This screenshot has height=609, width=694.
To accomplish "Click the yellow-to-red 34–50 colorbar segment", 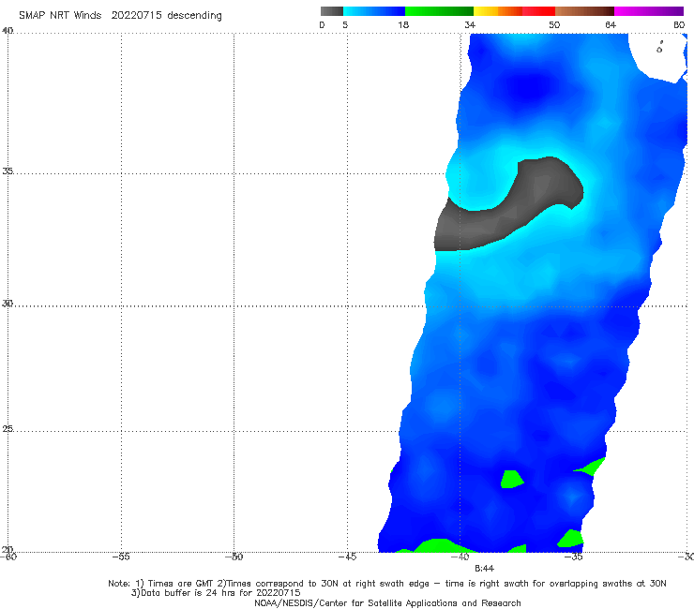I will (x=514, y=11).
